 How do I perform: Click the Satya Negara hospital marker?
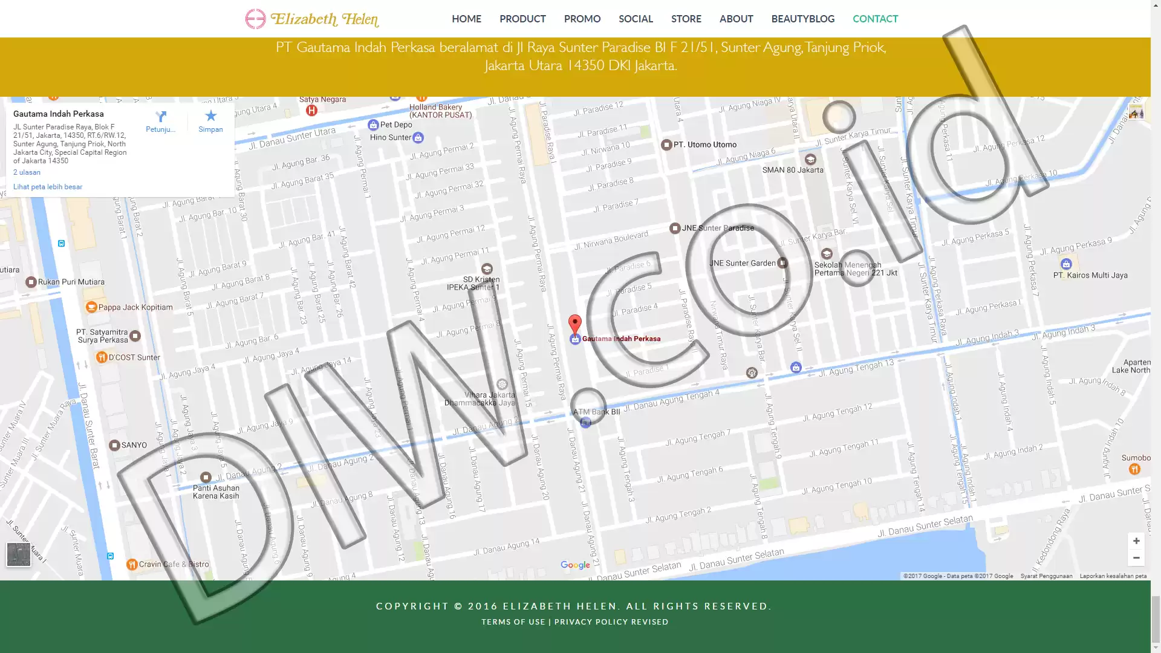pyautogui.click(x=311, y=110)
